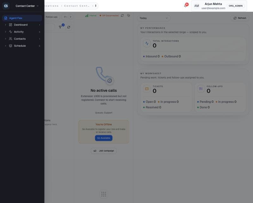
Task: Click the Outbound 0 legend
Action: pos(171,56)
